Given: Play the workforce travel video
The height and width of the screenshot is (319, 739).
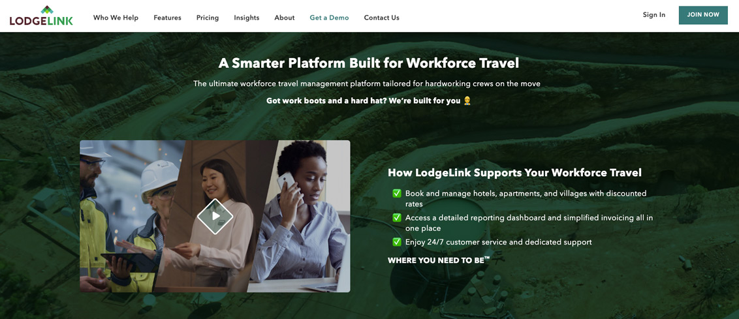Looking at the screenshot, I should coord(215,217).
